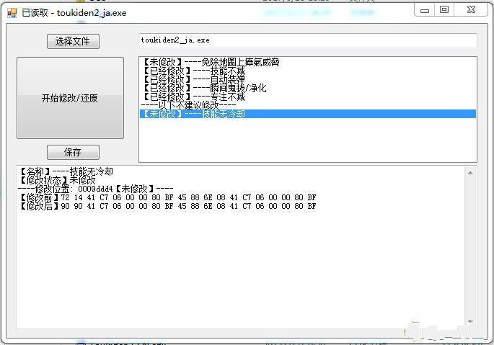Click the details scrollbar down arrow
This screenshot has height=345, width=494.
(470, 322)
